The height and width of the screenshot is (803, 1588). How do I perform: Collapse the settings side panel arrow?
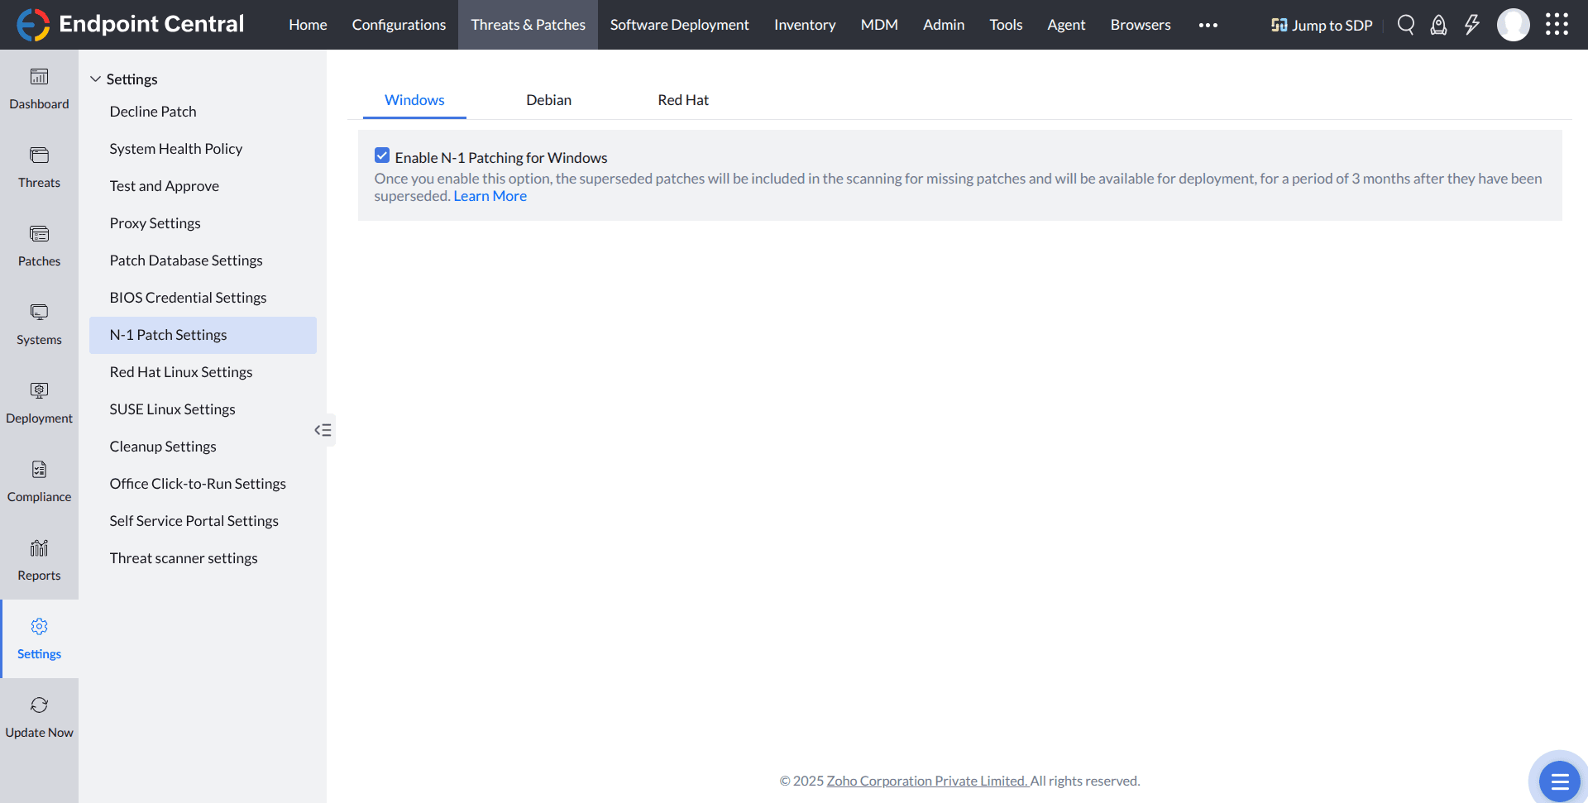click(x=323, y=430)
